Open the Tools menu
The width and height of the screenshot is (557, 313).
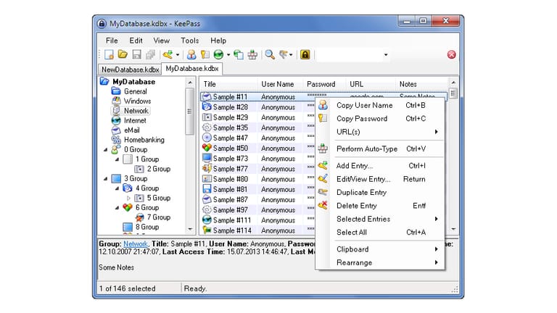pos(190,41)
